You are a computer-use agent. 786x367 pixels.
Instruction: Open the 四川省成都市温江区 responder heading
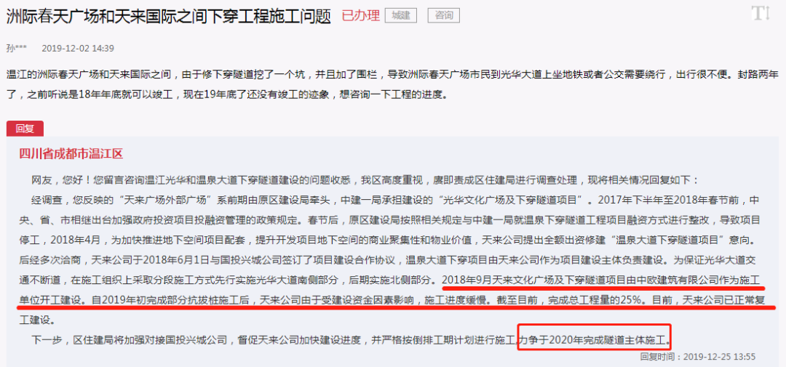coord(71,153)
